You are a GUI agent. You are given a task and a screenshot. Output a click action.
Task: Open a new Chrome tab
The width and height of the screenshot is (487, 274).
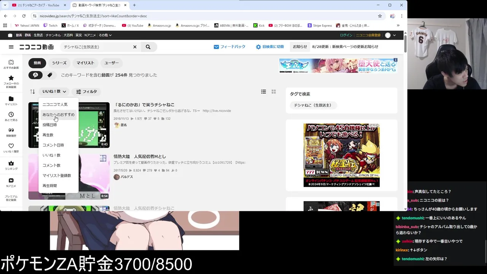pos(134,5)
